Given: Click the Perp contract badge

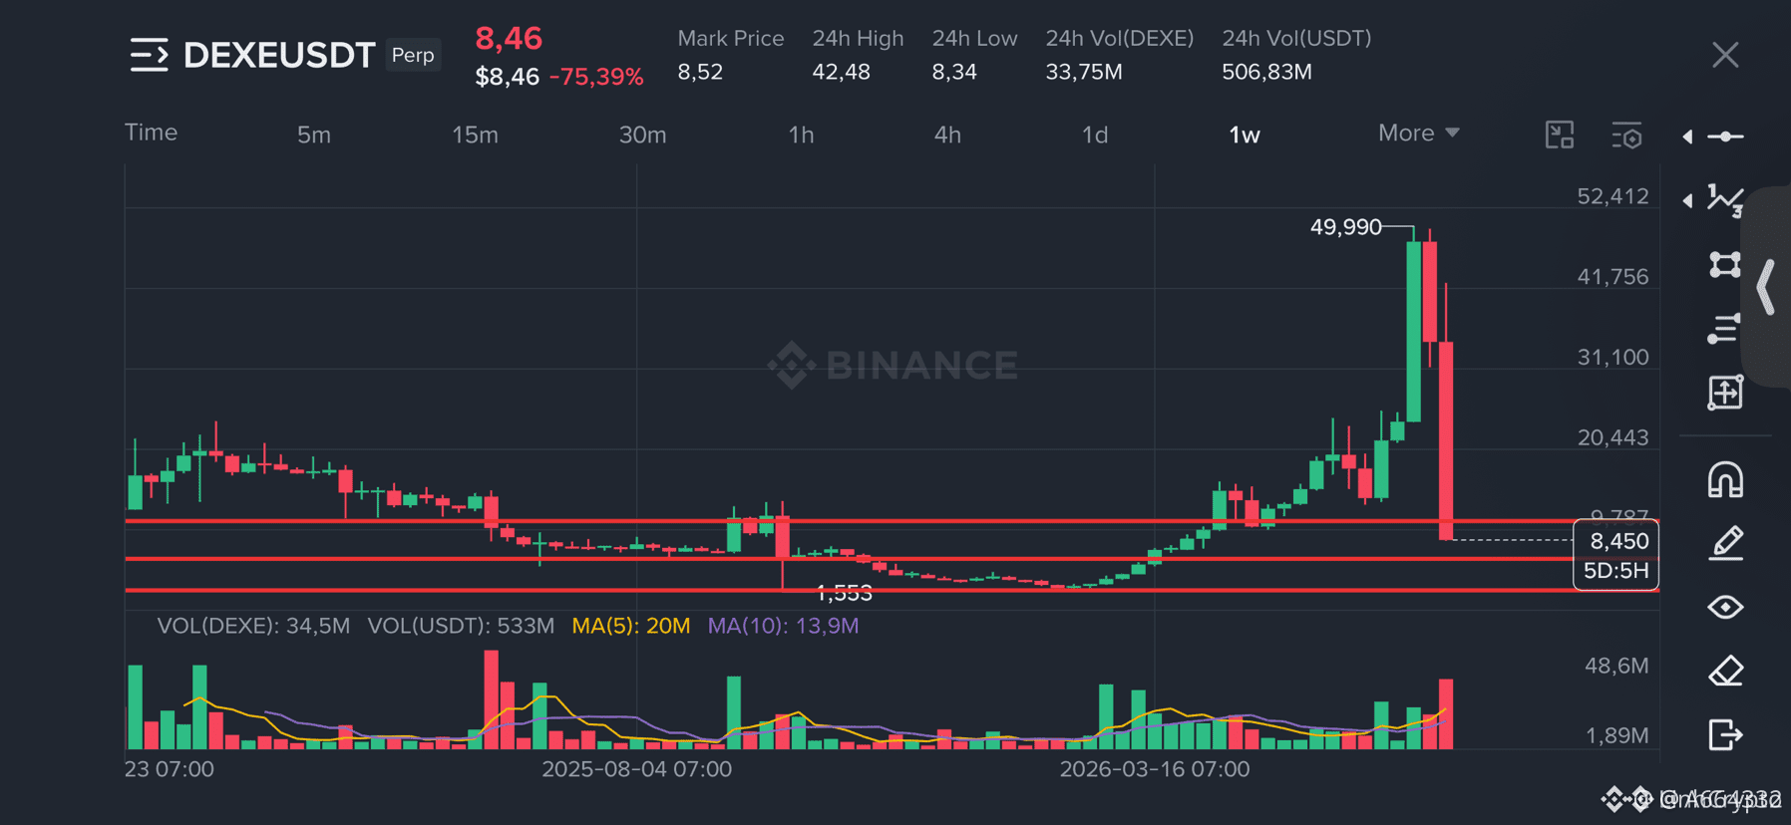Looking at the screenshot, I should click(x=413, y=55).
